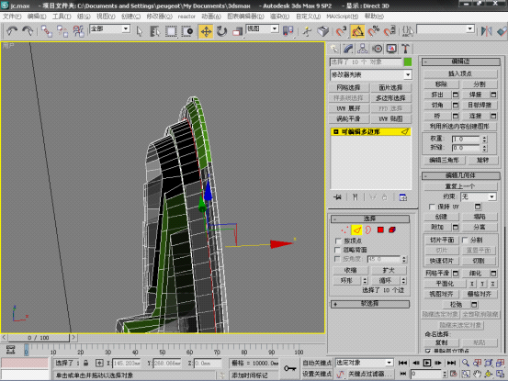Image resolution: width=508 pixels, height=381 pixels.
Task: Toggle the angle snap icon
Action: 357,31
